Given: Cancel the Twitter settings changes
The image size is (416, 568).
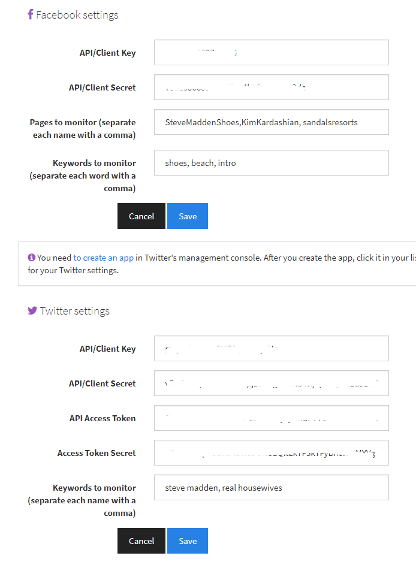Looking at the screenshot, I should click(141, 541).
